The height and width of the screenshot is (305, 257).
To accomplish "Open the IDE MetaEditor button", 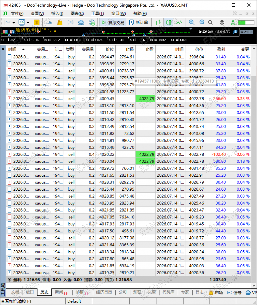I will pyautogui.click(x=49, y=22).
